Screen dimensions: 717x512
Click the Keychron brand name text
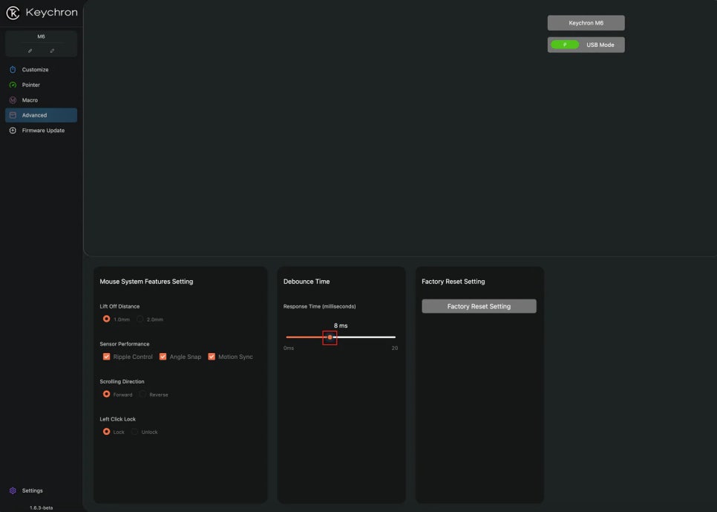pos(52,13)
